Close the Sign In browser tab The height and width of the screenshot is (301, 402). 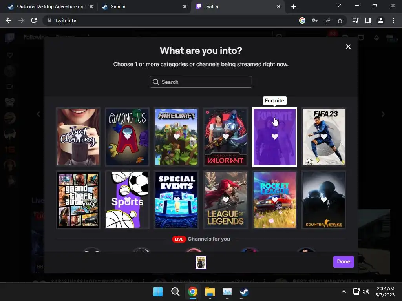185,7
